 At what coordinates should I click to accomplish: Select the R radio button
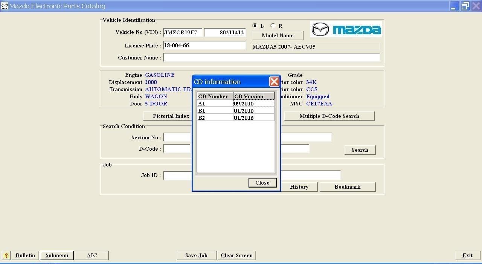273,25
